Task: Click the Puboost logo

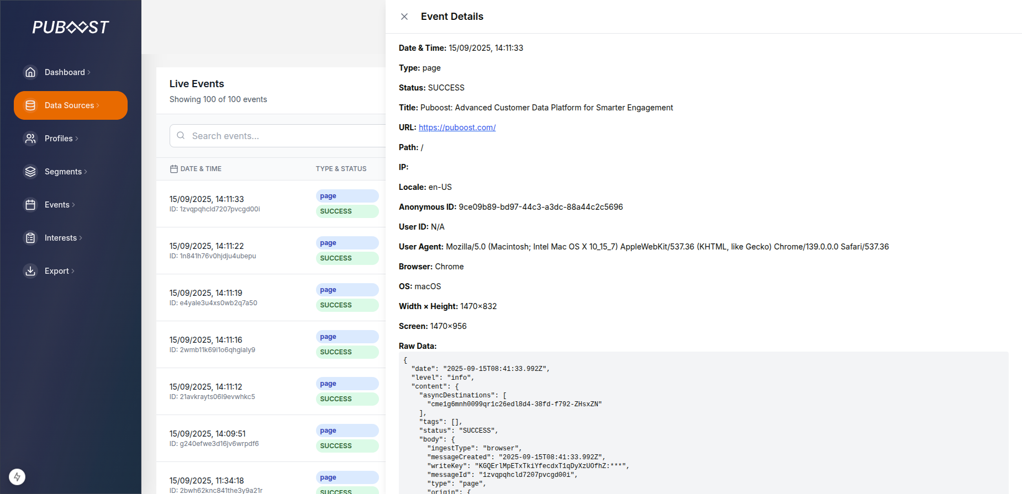Action: [x=70, y=27]
